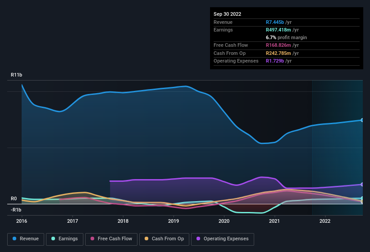Toggle the Earnings legend button
This screenshot has height=252, width=370.
(x=64, y=239)
